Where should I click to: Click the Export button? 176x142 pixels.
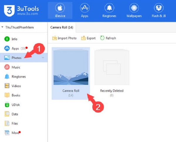[88, 38]
